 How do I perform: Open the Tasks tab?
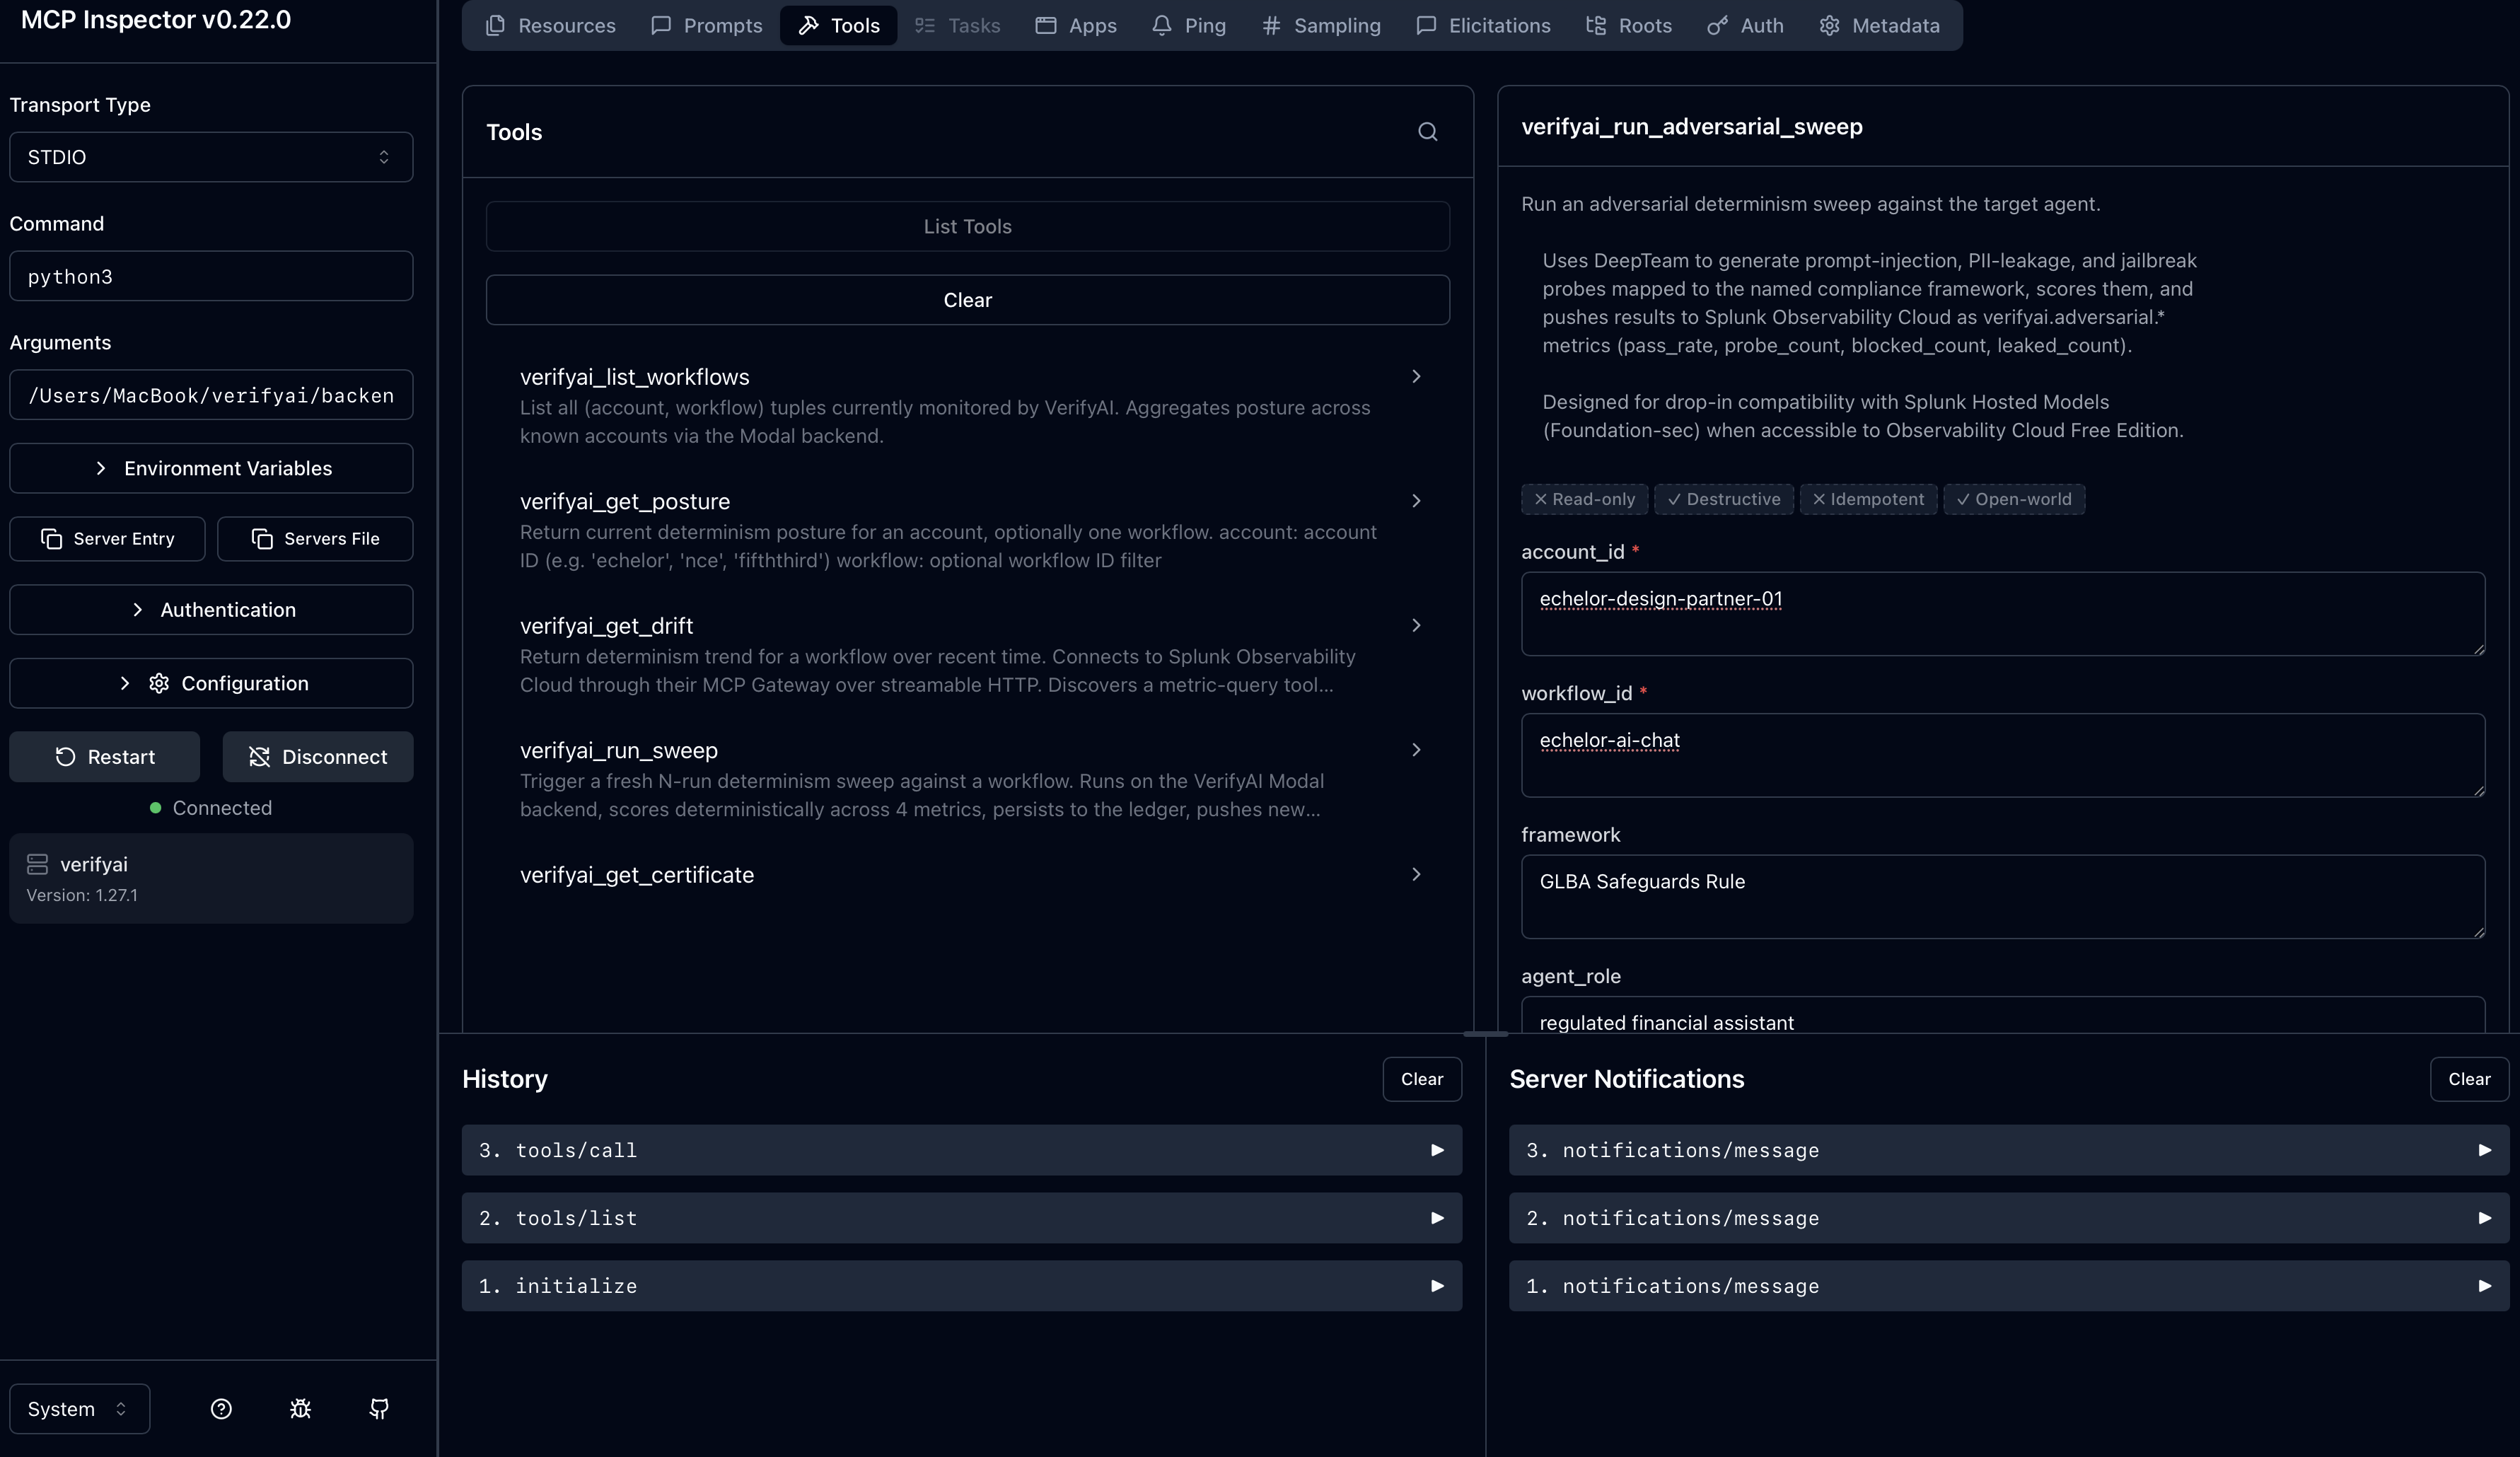point(957,26)
